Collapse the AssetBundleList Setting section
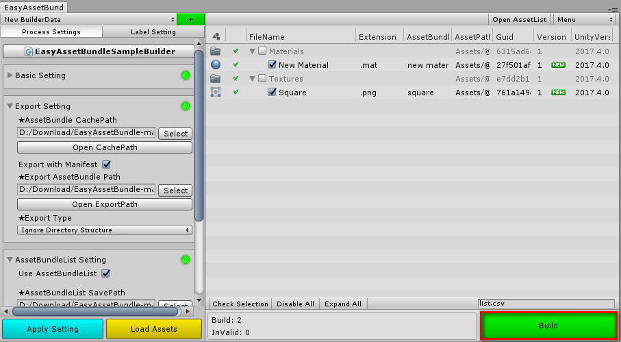This screenshot has height=342, width=621. [10, 260]
